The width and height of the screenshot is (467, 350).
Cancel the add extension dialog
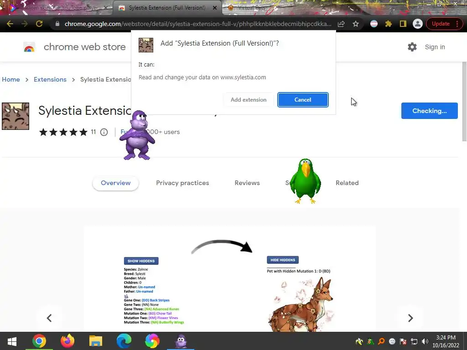tap(303, 100)
